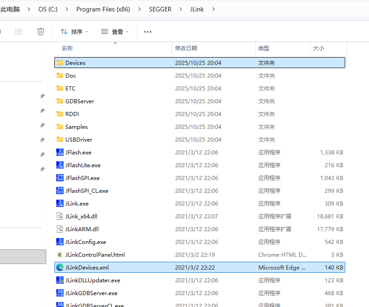This screenshot has height=307, width=369.
Task: Sort by the 修改日期 column header
Action: [x=186, y=48]
